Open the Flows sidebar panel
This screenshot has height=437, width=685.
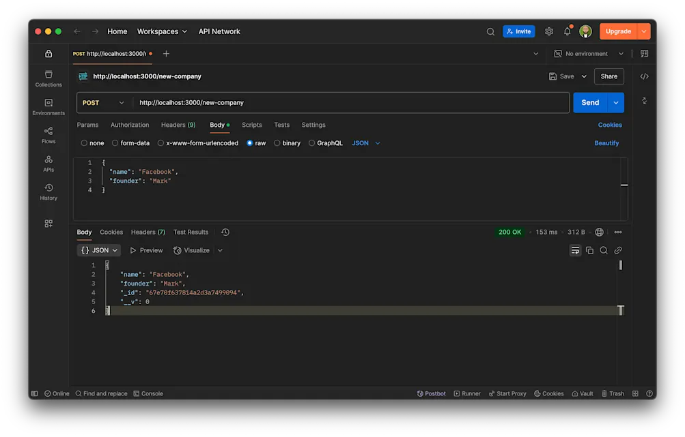tap(48, 135)
